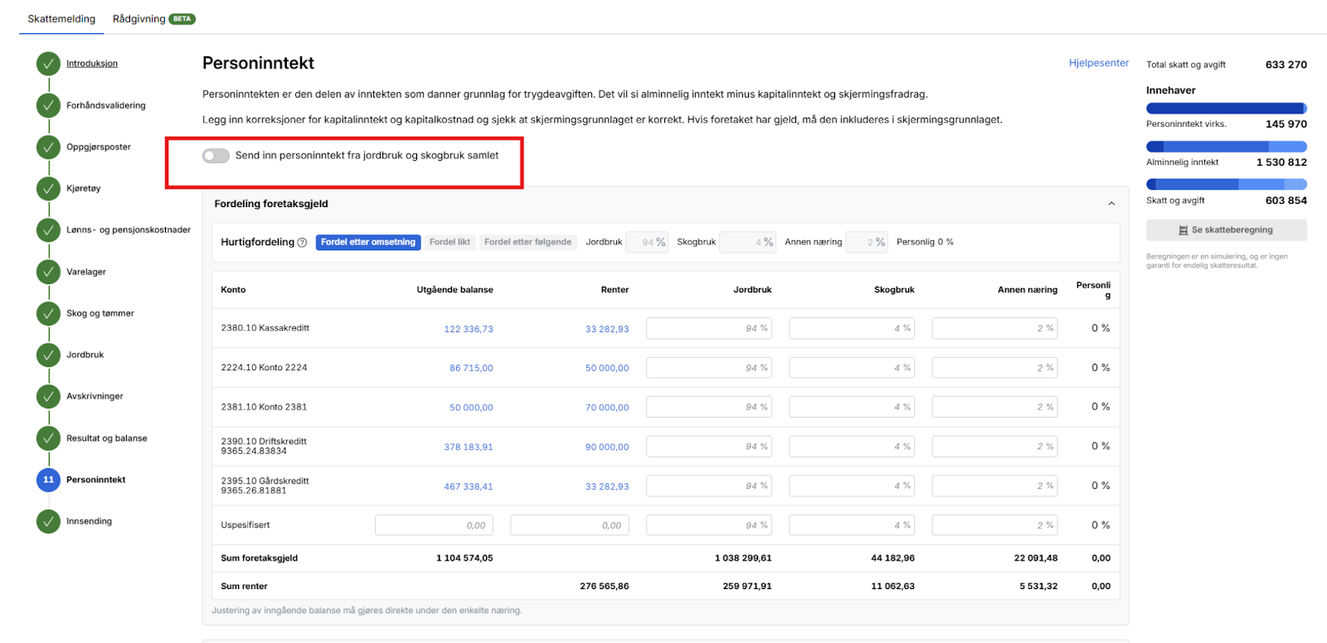Click the 2380.10 Kassakreditt account name
1327x643 pixels.
265,328
